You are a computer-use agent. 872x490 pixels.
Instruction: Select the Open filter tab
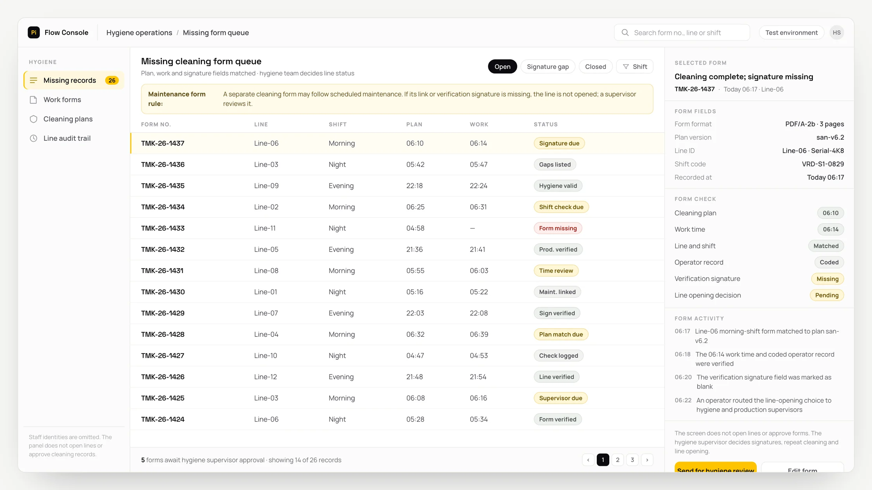(x=502, y=66)
